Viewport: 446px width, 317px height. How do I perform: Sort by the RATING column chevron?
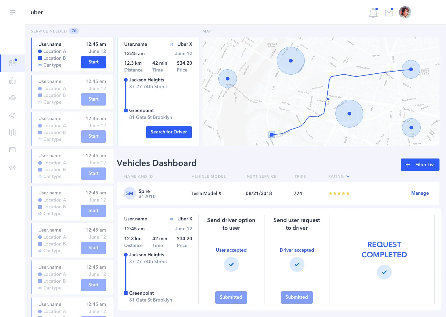[x=348, y=176]
